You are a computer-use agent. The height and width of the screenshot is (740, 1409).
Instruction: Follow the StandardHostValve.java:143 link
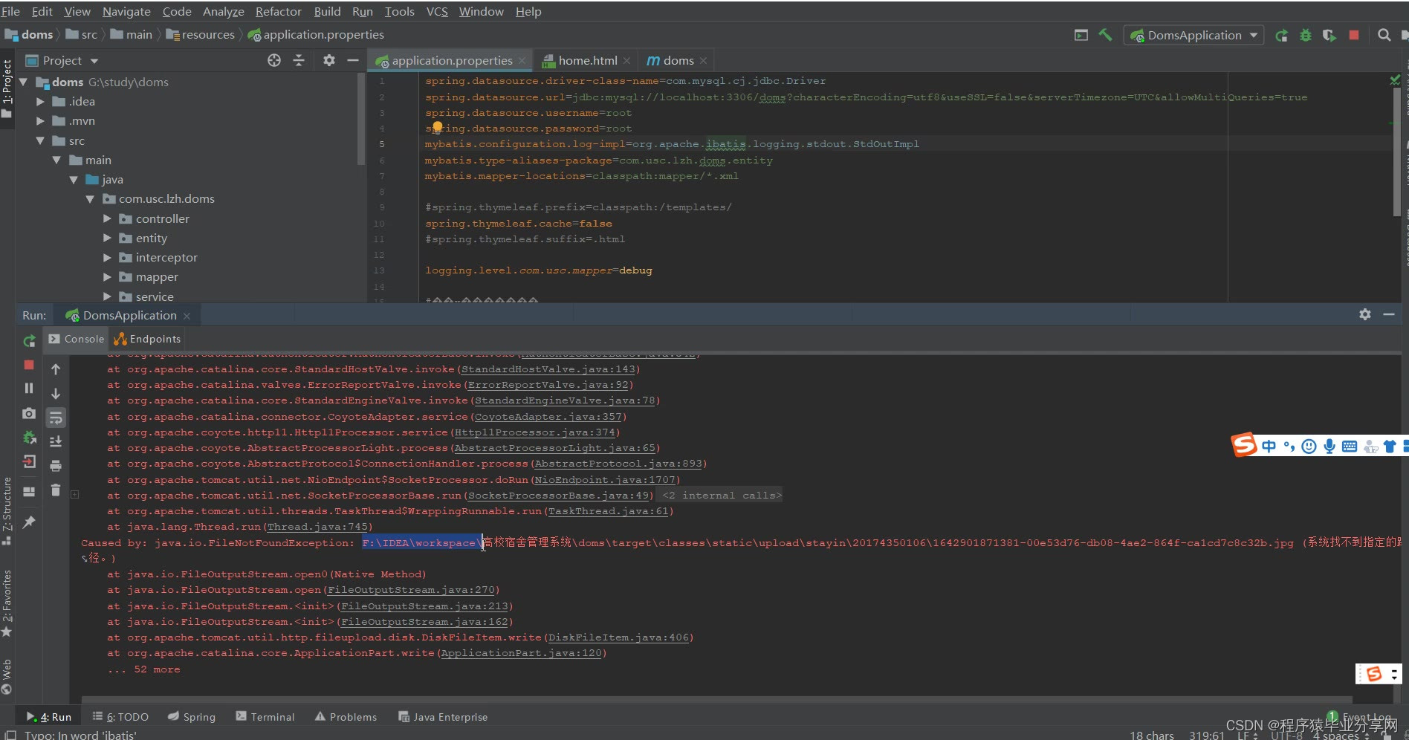tap(548, 369)
